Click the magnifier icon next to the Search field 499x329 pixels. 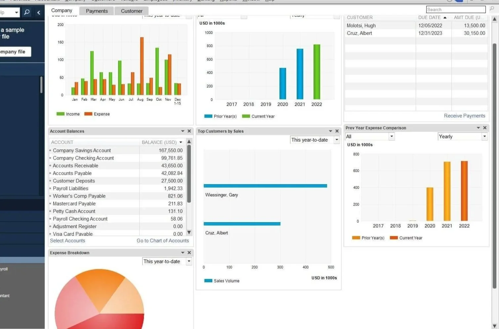point(492,9)
